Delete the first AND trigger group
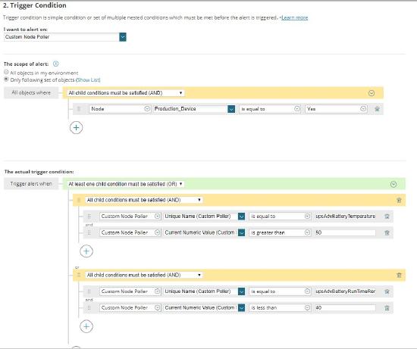The height and width of the screenshot is (349, 417). (399, 200)
